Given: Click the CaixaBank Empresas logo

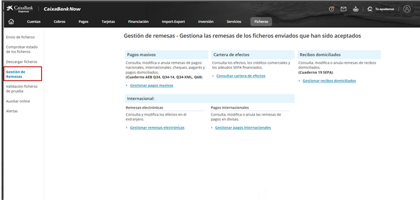Looking at the screenshot, I should tap(20, 9).
